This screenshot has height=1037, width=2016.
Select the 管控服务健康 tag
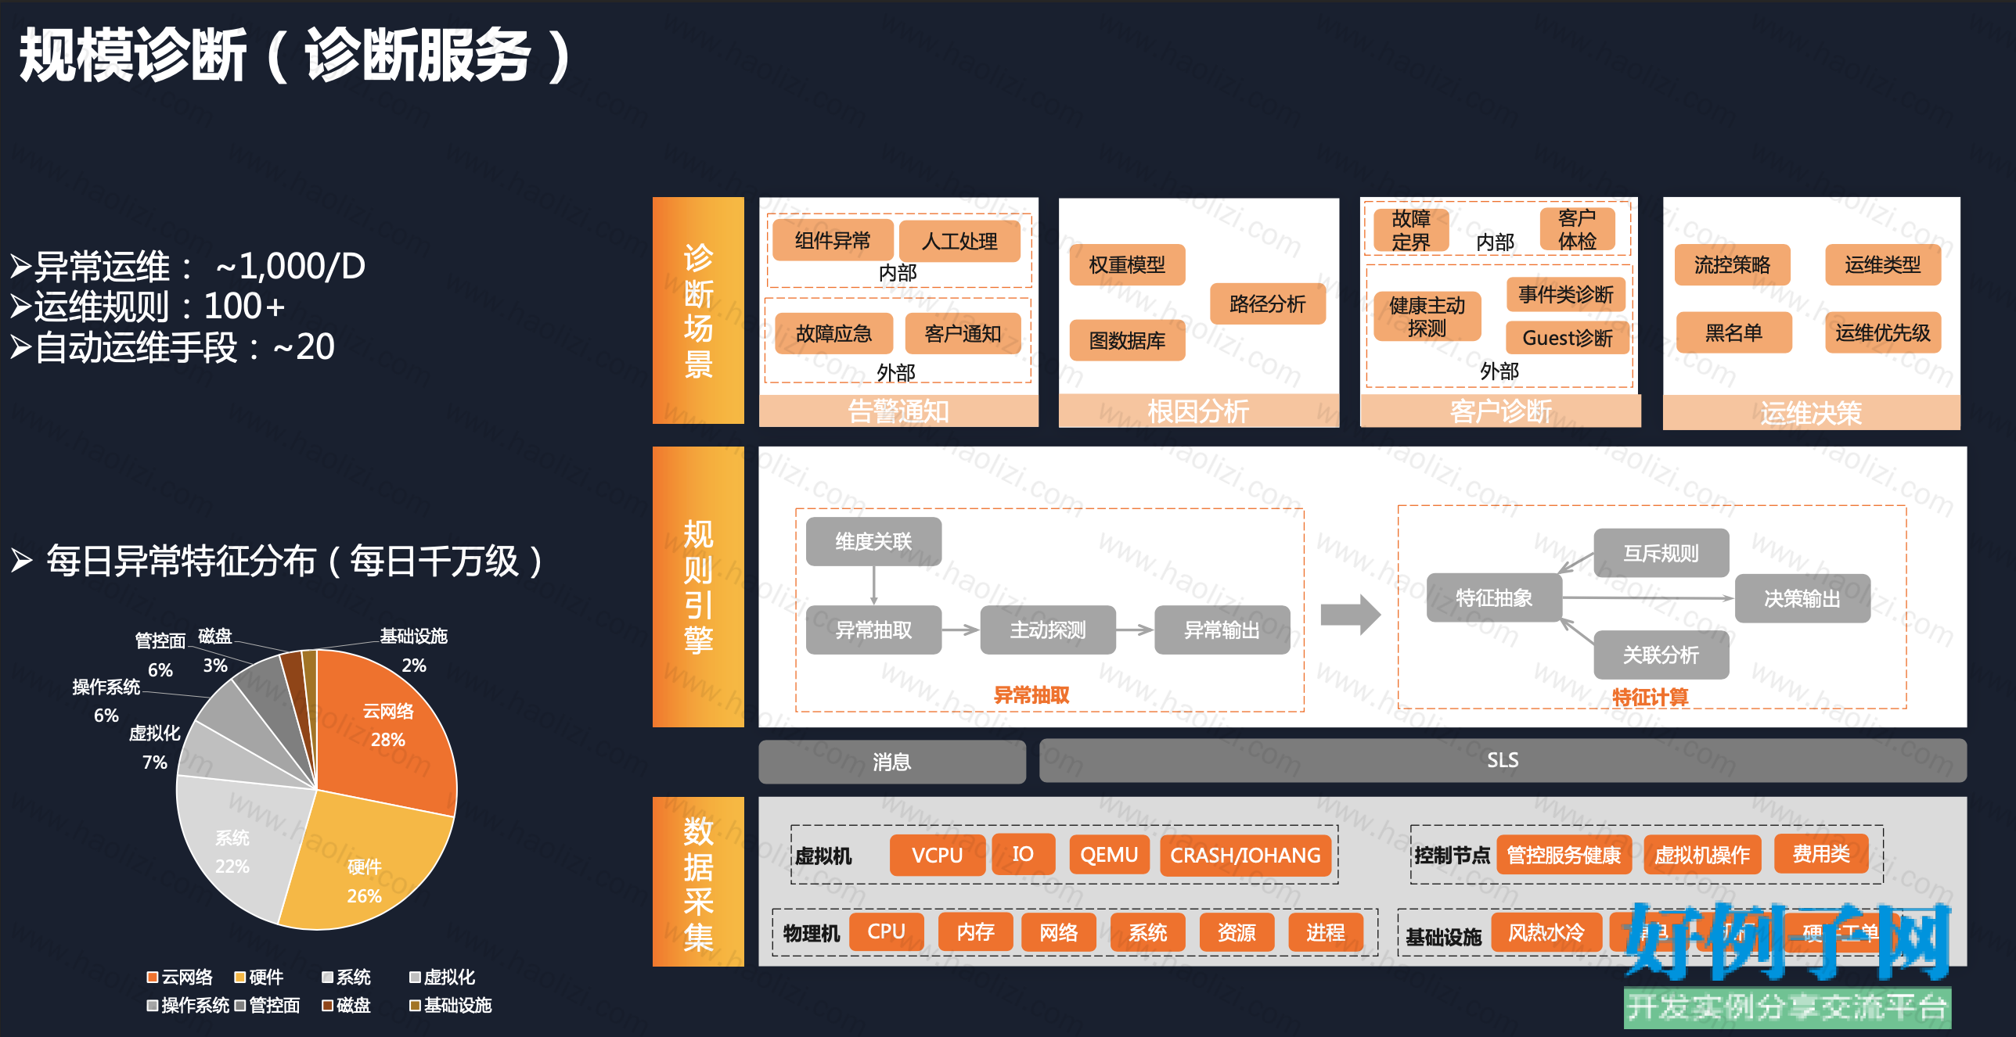click(1564, 855)
